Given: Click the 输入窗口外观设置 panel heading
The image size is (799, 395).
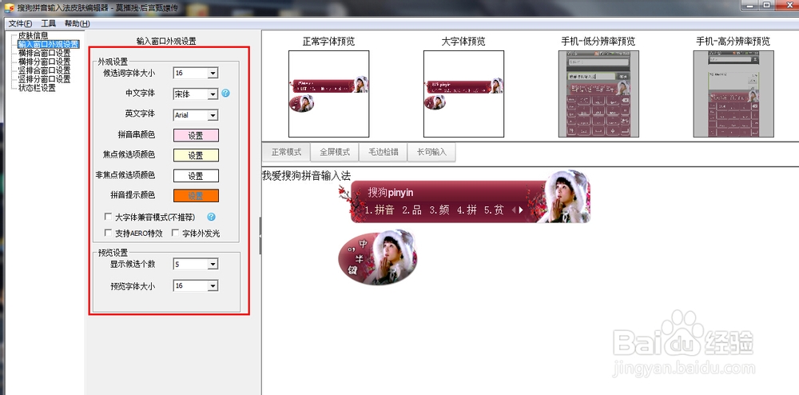Looking at the screenshot, I should coord(166,42).
